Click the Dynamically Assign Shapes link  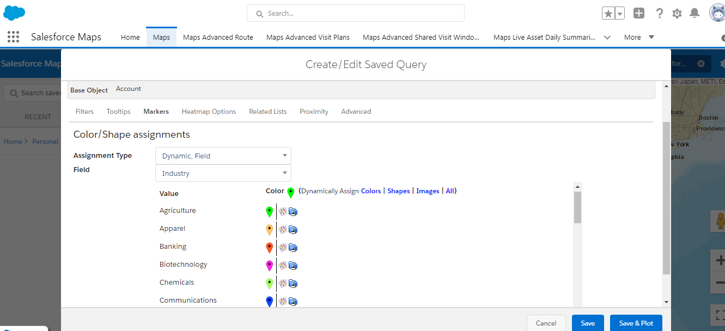[398, 191]
